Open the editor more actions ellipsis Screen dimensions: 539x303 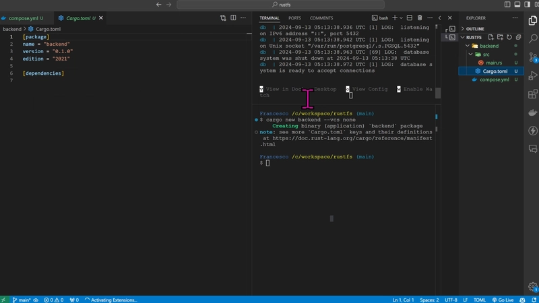[x=243, y=18]
